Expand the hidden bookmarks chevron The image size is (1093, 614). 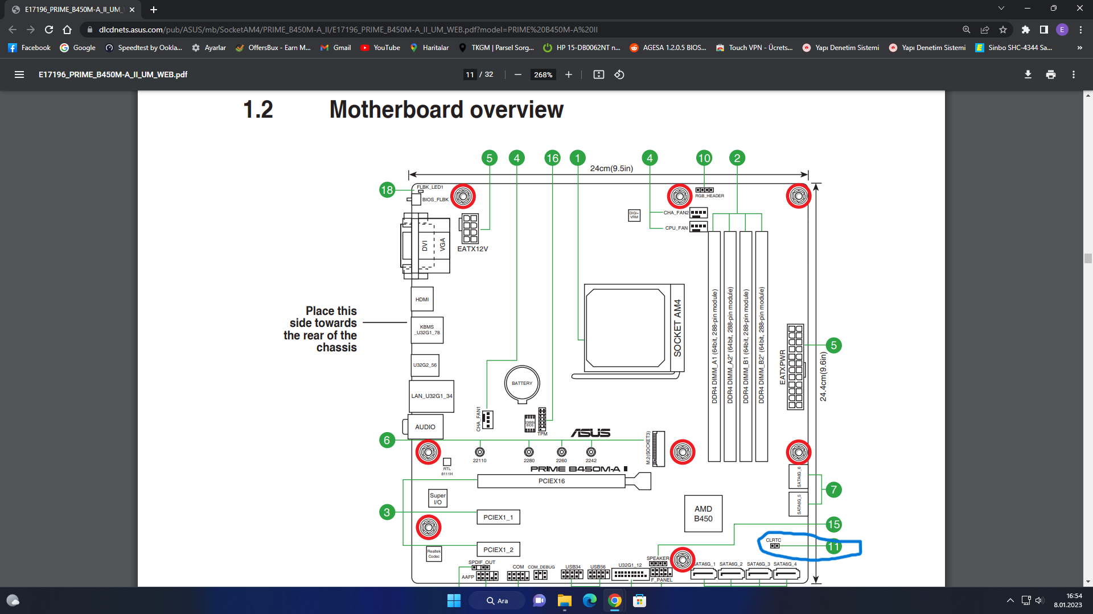(x=1080, y=48)
